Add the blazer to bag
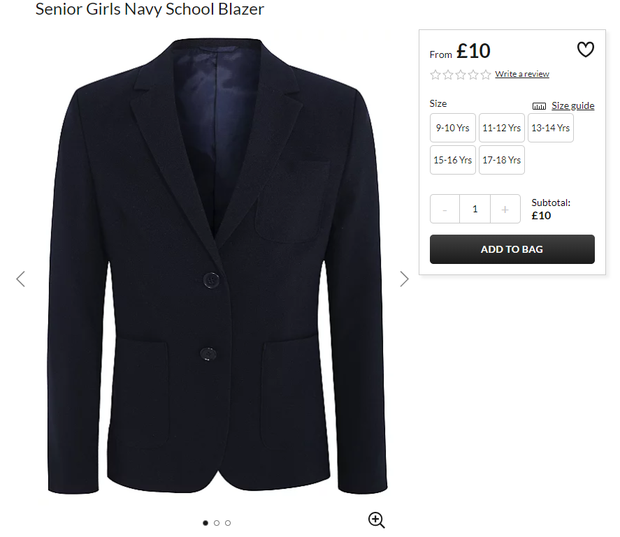This screenshot has height=537, width=620. [512, 249]
